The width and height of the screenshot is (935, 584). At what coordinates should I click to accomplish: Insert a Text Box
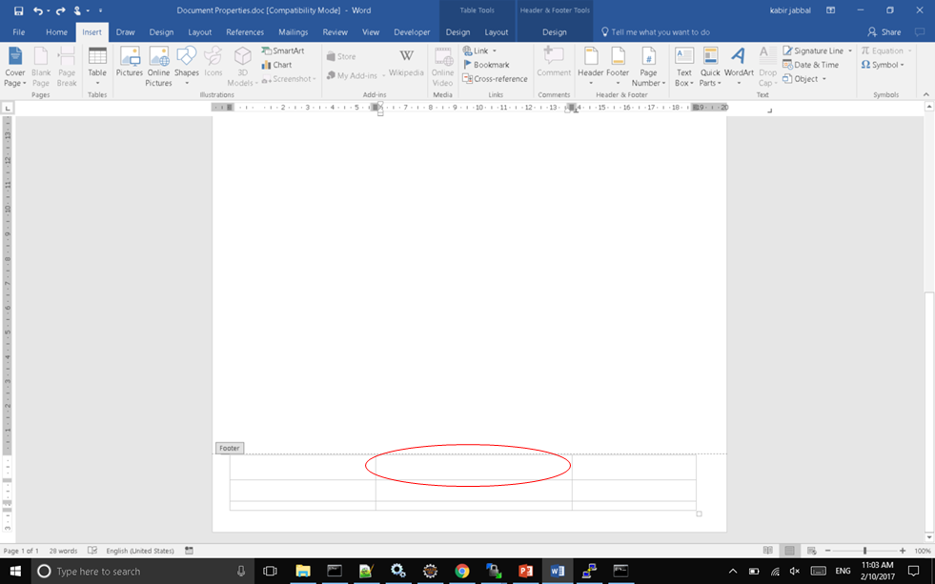point(684,66)
